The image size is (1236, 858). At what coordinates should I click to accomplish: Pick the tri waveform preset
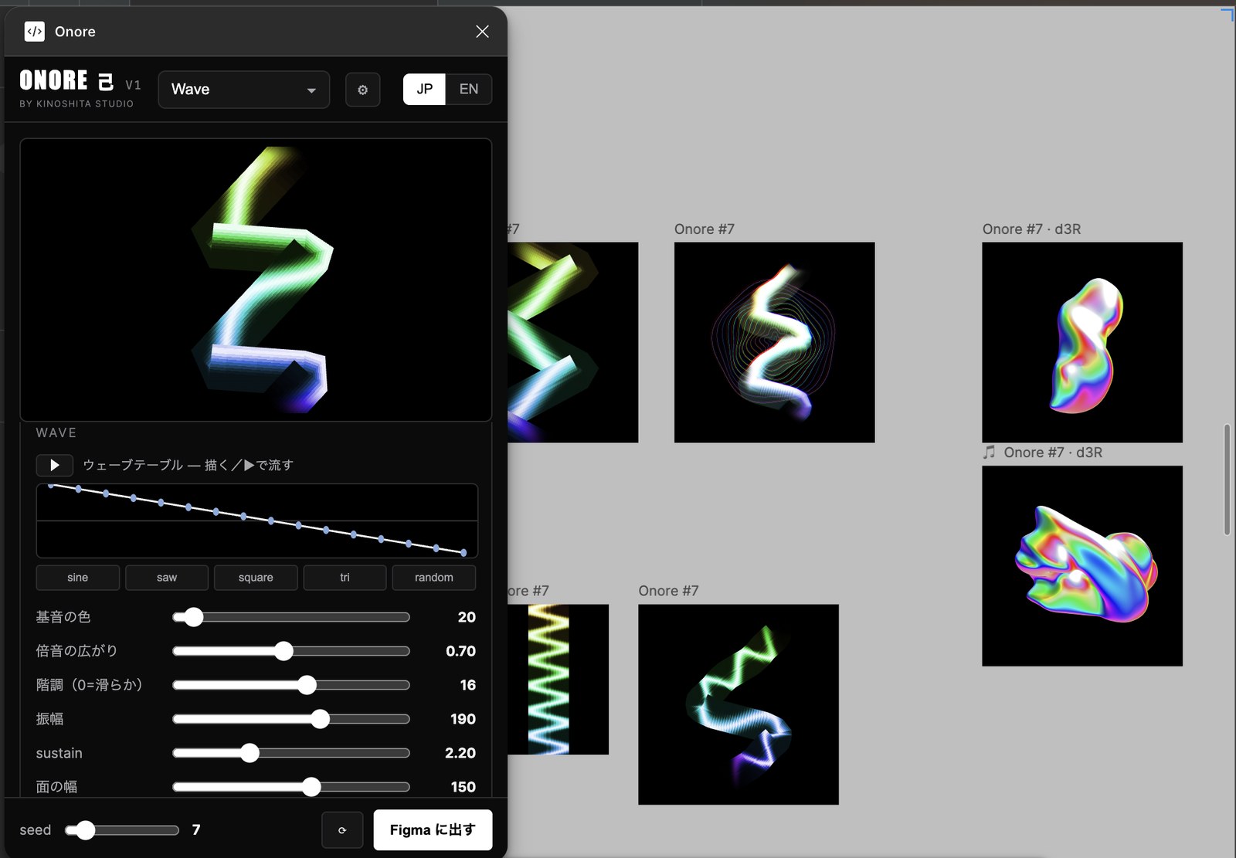click(x=345, y=578)
